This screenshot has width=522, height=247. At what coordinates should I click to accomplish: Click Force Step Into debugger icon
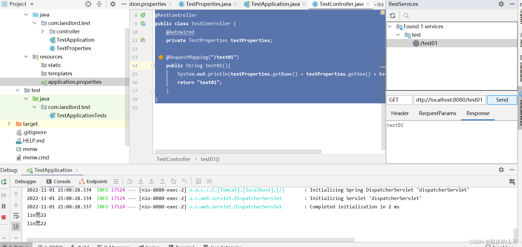pos(152,181)
